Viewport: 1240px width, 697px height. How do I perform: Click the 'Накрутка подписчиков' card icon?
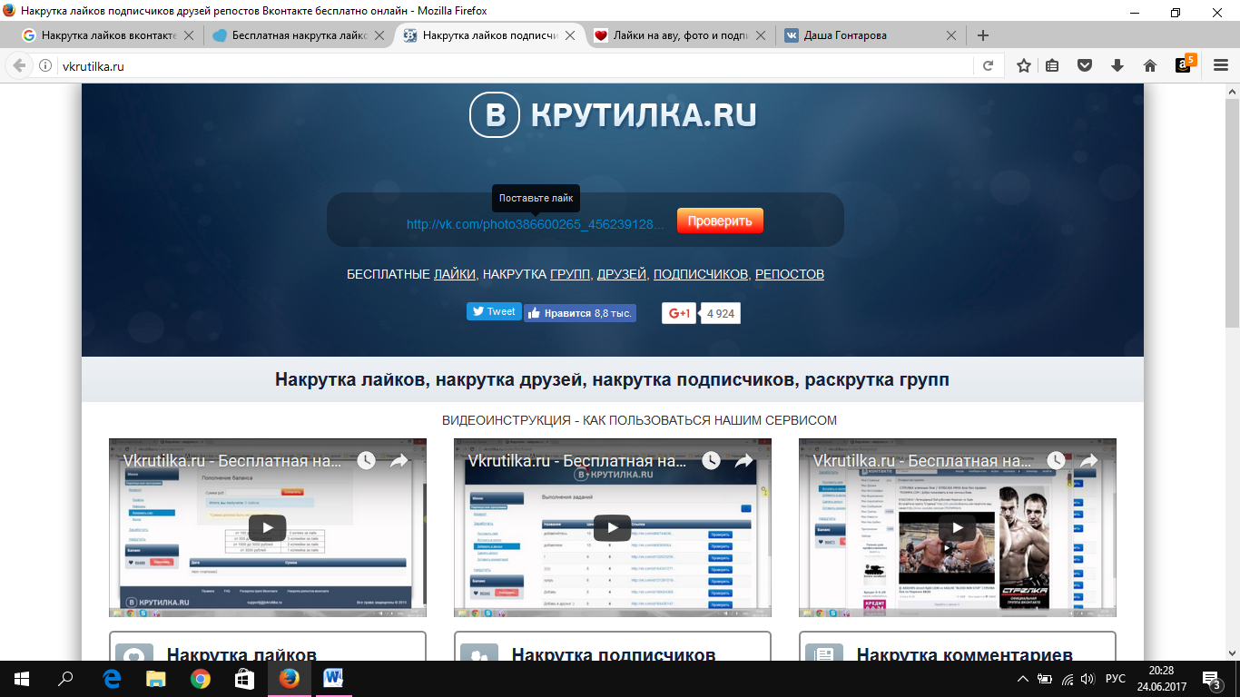479,653
